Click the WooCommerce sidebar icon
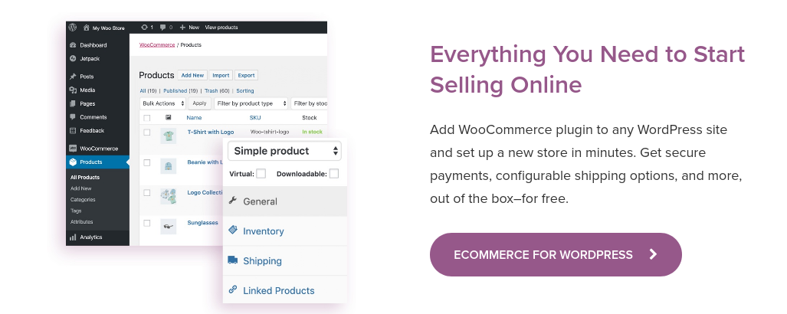The height and width of the screenshot is (314, 787). click(73, 149)
